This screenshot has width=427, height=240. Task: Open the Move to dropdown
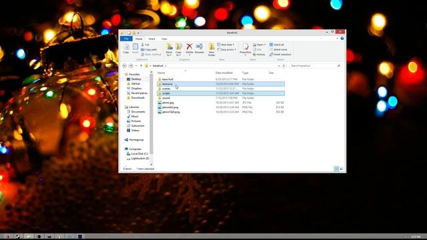coord(169,49)
